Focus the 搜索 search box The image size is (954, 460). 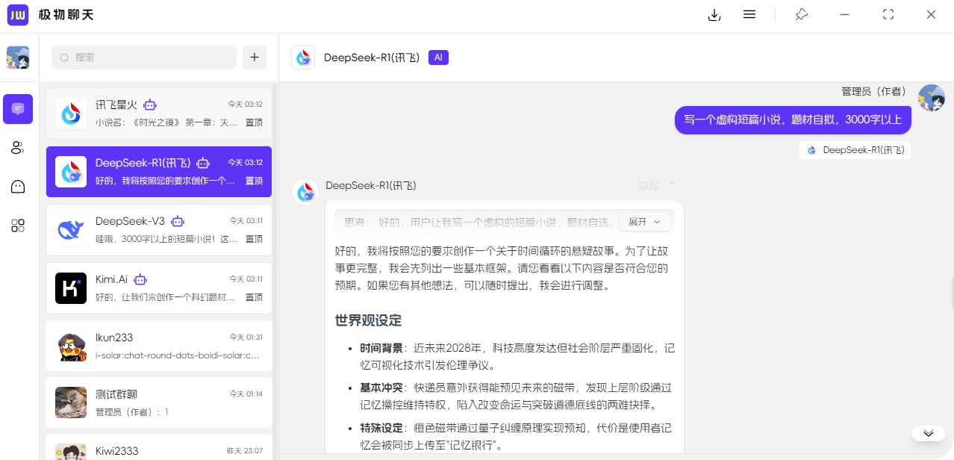pyautogui.click(x=144, y=57)
